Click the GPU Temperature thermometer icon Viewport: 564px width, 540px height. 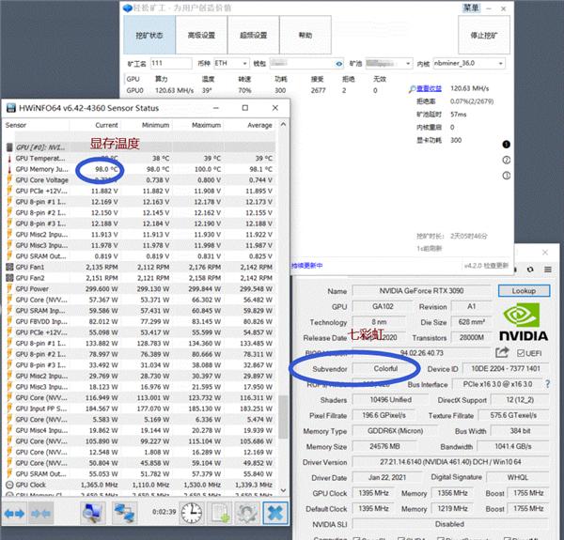click(x=9, y=159)
